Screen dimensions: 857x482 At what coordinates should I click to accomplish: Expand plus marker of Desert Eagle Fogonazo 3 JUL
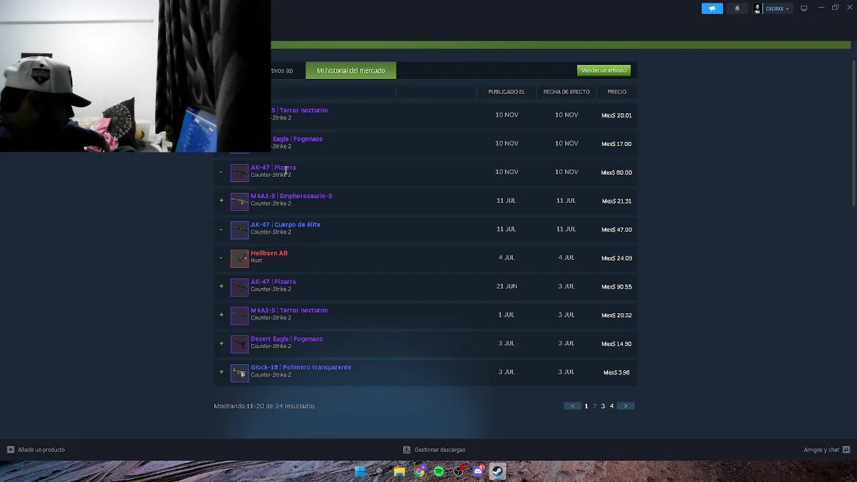[x=221, y=343]
